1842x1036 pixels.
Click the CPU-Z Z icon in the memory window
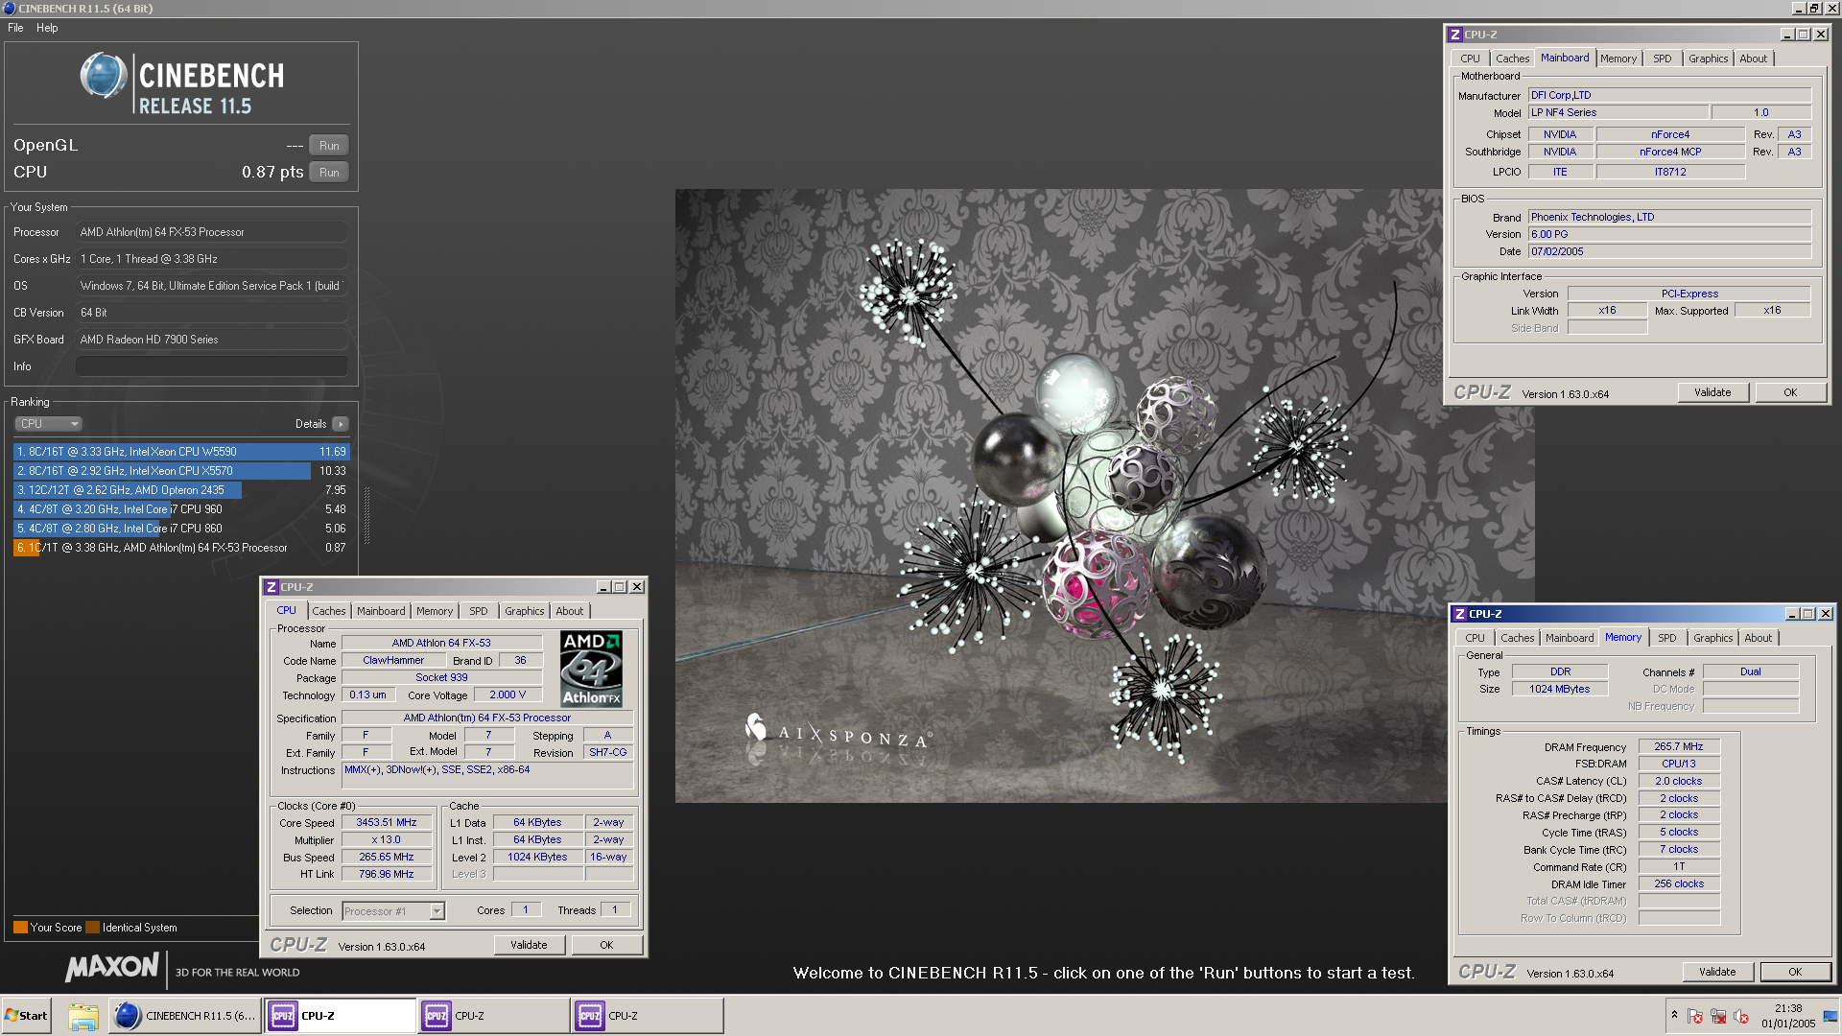tap(1459, 614)
